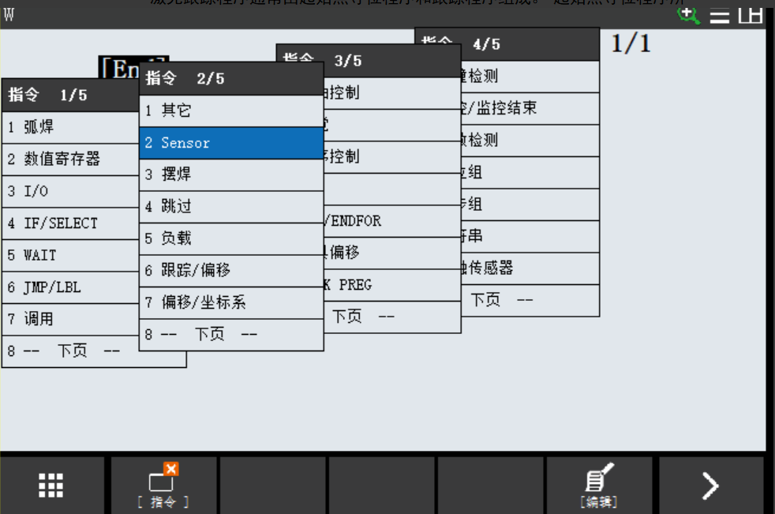Choose 其它 in instruction page 2/5
This screenshot has width=775, height=514.
[231, 111]
